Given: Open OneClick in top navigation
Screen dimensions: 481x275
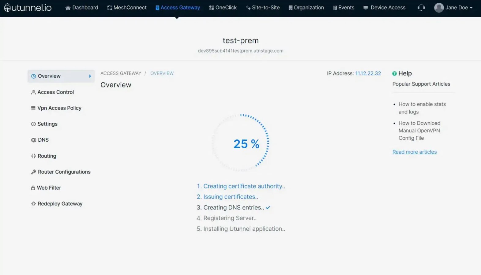Looking at the screenshot, I should pyautogui.click(x=226, y=8).
